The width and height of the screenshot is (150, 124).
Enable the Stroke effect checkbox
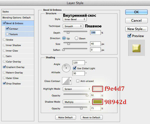[x=4, y=40]
